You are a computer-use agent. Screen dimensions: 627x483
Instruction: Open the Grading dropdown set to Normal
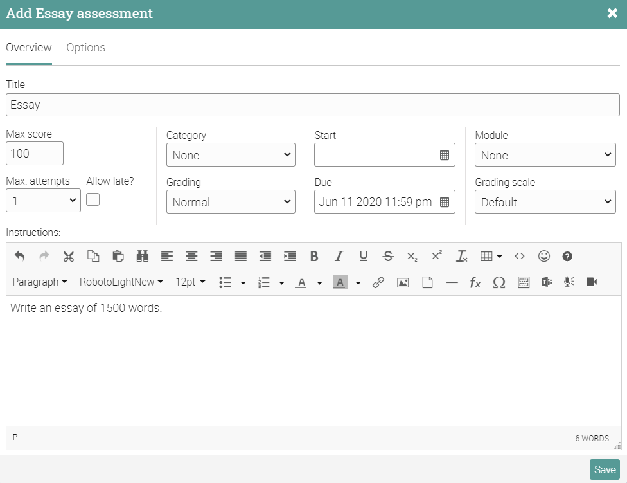coord(231,202)
